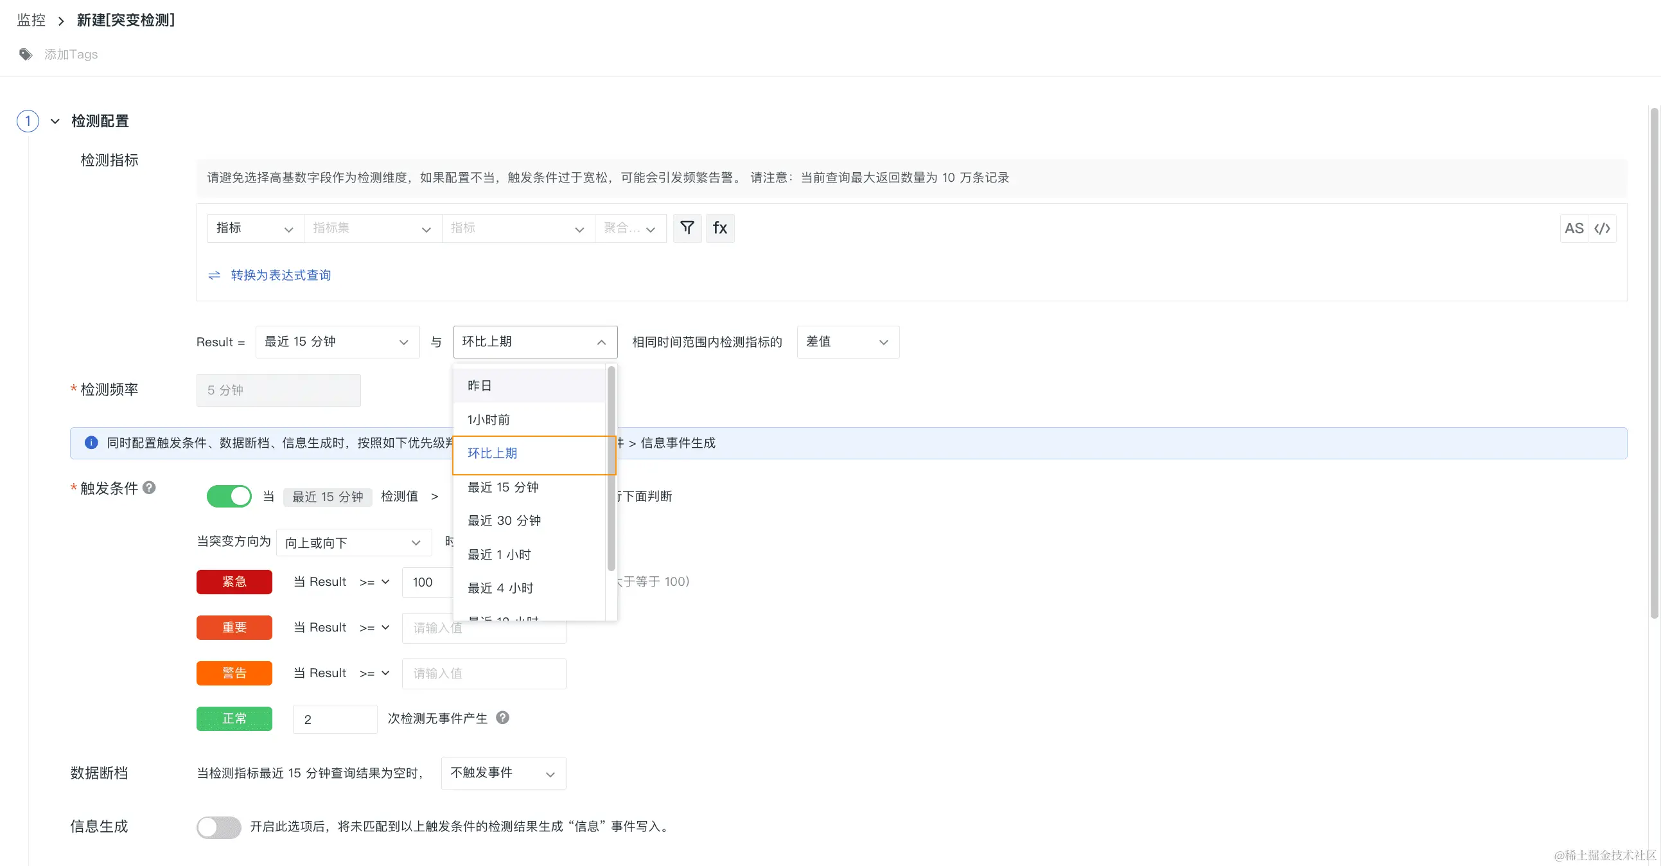
Task: Click info icon in blue notice bar
Action: point(91,443)
